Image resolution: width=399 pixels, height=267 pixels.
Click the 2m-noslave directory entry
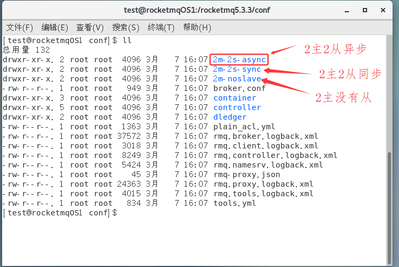coord(237,79)
